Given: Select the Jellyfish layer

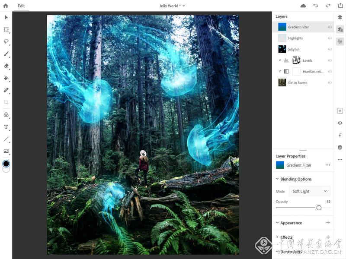Looking at the screenshot, I should tap(303, 49).
